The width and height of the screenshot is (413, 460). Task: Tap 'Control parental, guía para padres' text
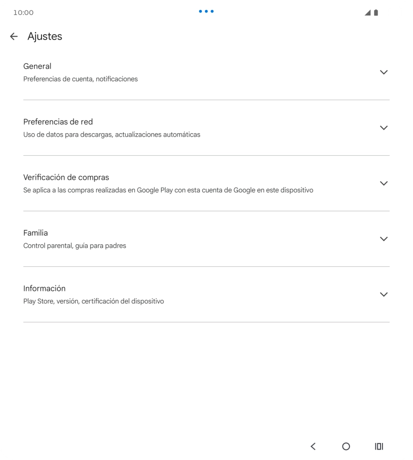tap(74, 246)
